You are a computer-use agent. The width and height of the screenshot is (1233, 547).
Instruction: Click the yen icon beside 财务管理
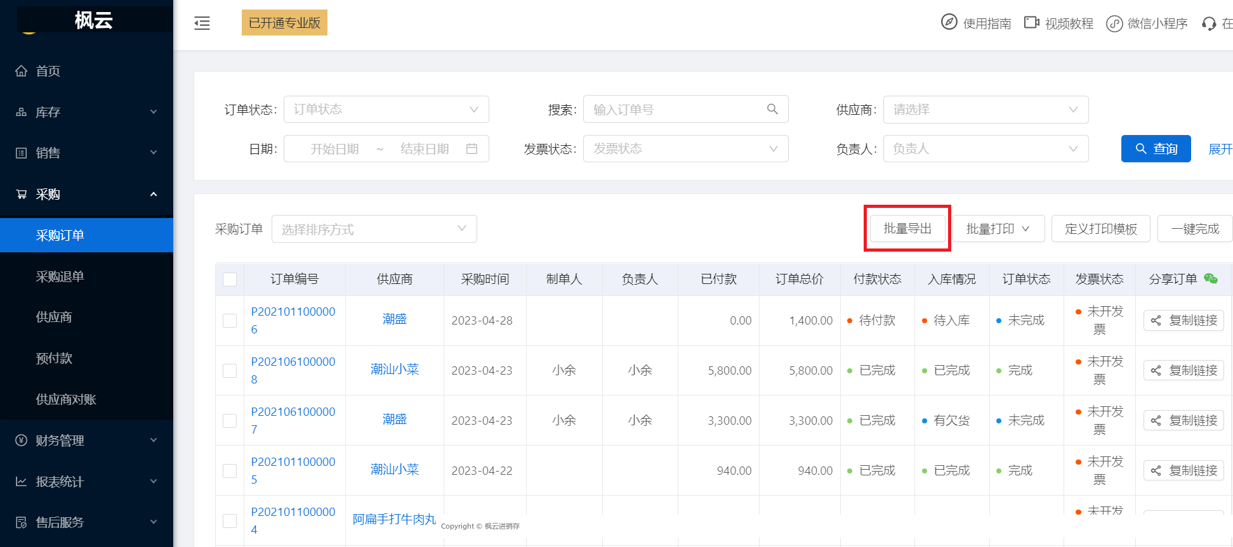point(22,440)
